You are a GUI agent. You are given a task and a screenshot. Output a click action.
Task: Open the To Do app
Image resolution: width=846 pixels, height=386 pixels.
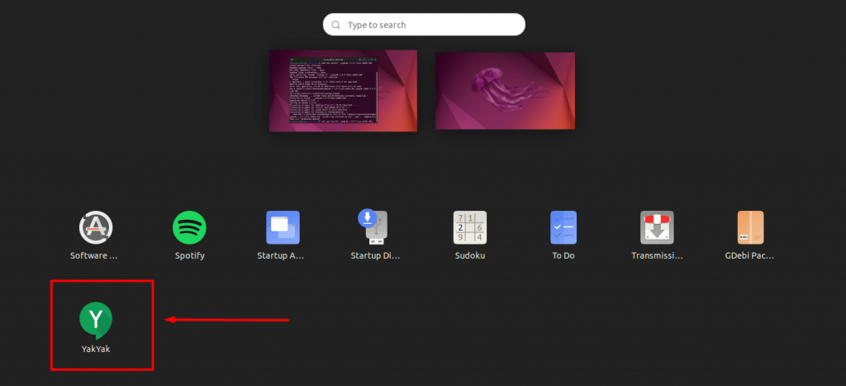[563, 227]
